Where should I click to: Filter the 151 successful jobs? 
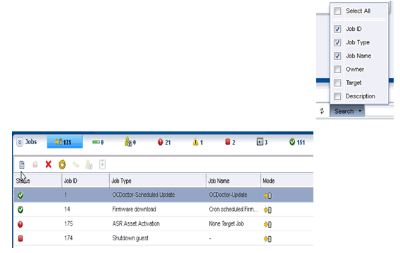pyautogui.click(x=297, y=142)
